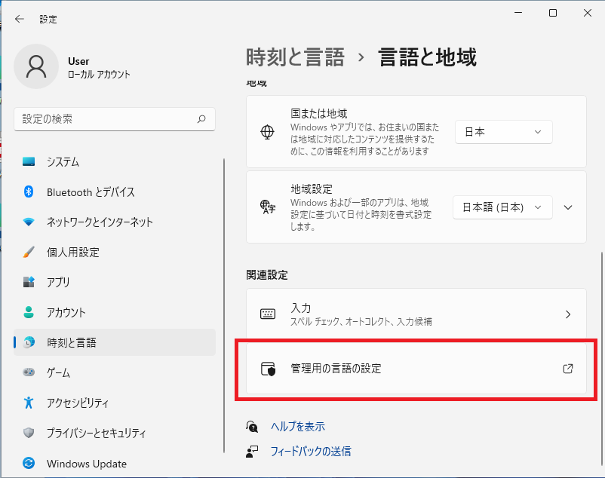Click the ゲーム controller icon

pos(29,372)
